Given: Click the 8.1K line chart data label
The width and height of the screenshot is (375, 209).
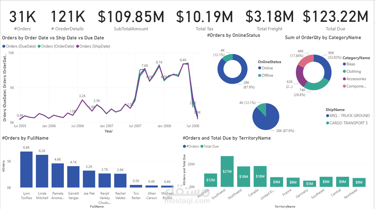Looking at the screenshot, I should tap(159, 62).
